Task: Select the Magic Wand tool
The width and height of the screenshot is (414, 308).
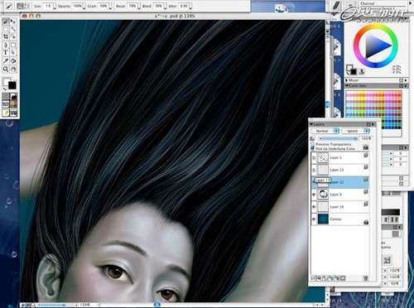Action: [13, 29]
